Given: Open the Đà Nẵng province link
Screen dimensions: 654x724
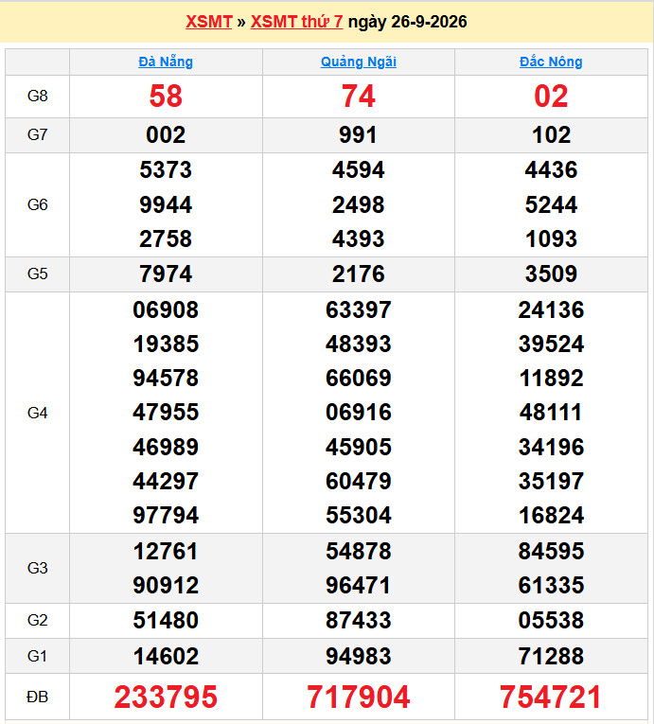Looking at the screenshot, I should click(x=166, y=62).
